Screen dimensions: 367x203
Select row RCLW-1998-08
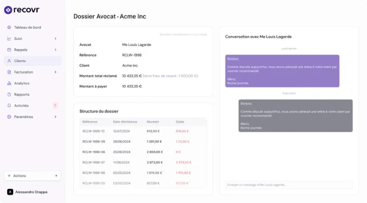143,152
